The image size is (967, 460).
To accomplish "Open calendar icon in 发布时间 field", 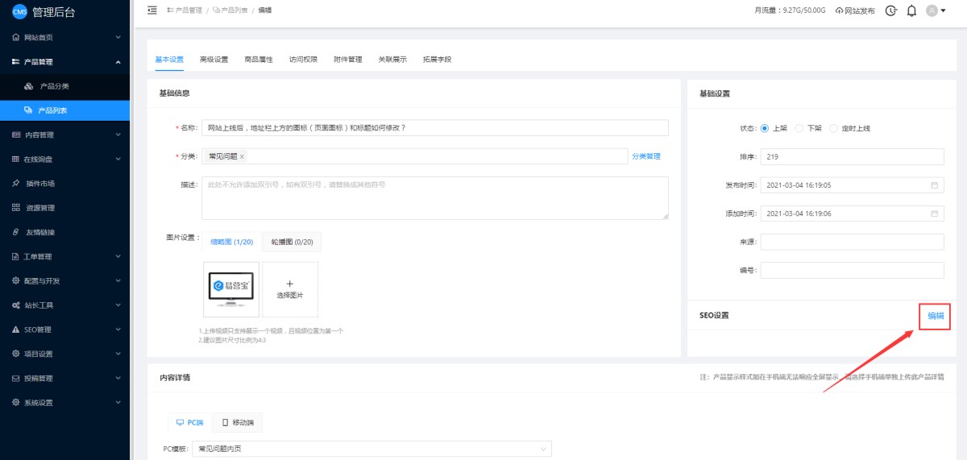I will (x=935, y=185).
